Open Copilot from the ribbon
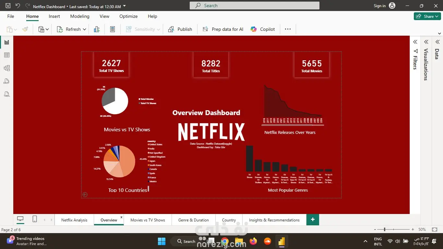Viewport: 443px width, 249px height. pyautogui.click(x=263, y=29)
